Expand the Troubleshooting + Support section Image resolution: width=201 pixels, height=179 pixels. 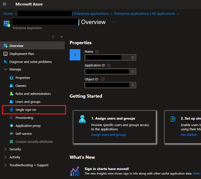(5, 165)
